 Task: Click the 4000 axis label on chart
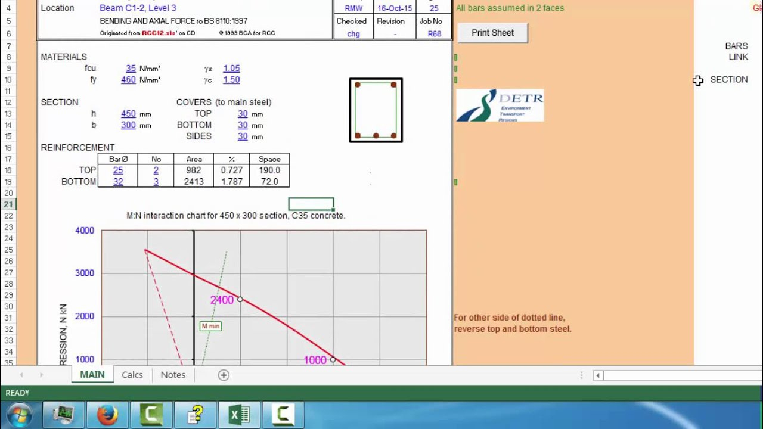(84, 231)
